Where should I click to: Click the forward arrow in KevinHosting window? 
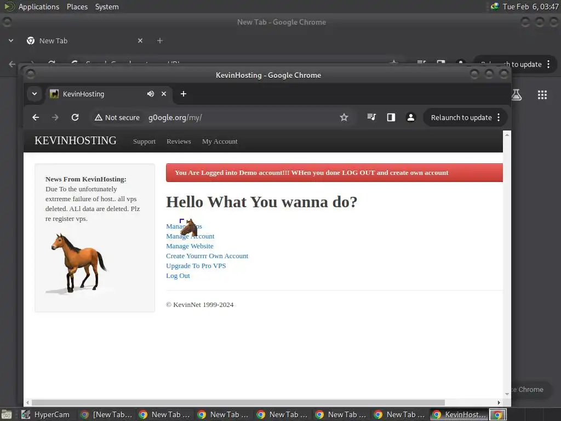coord(55,117)
